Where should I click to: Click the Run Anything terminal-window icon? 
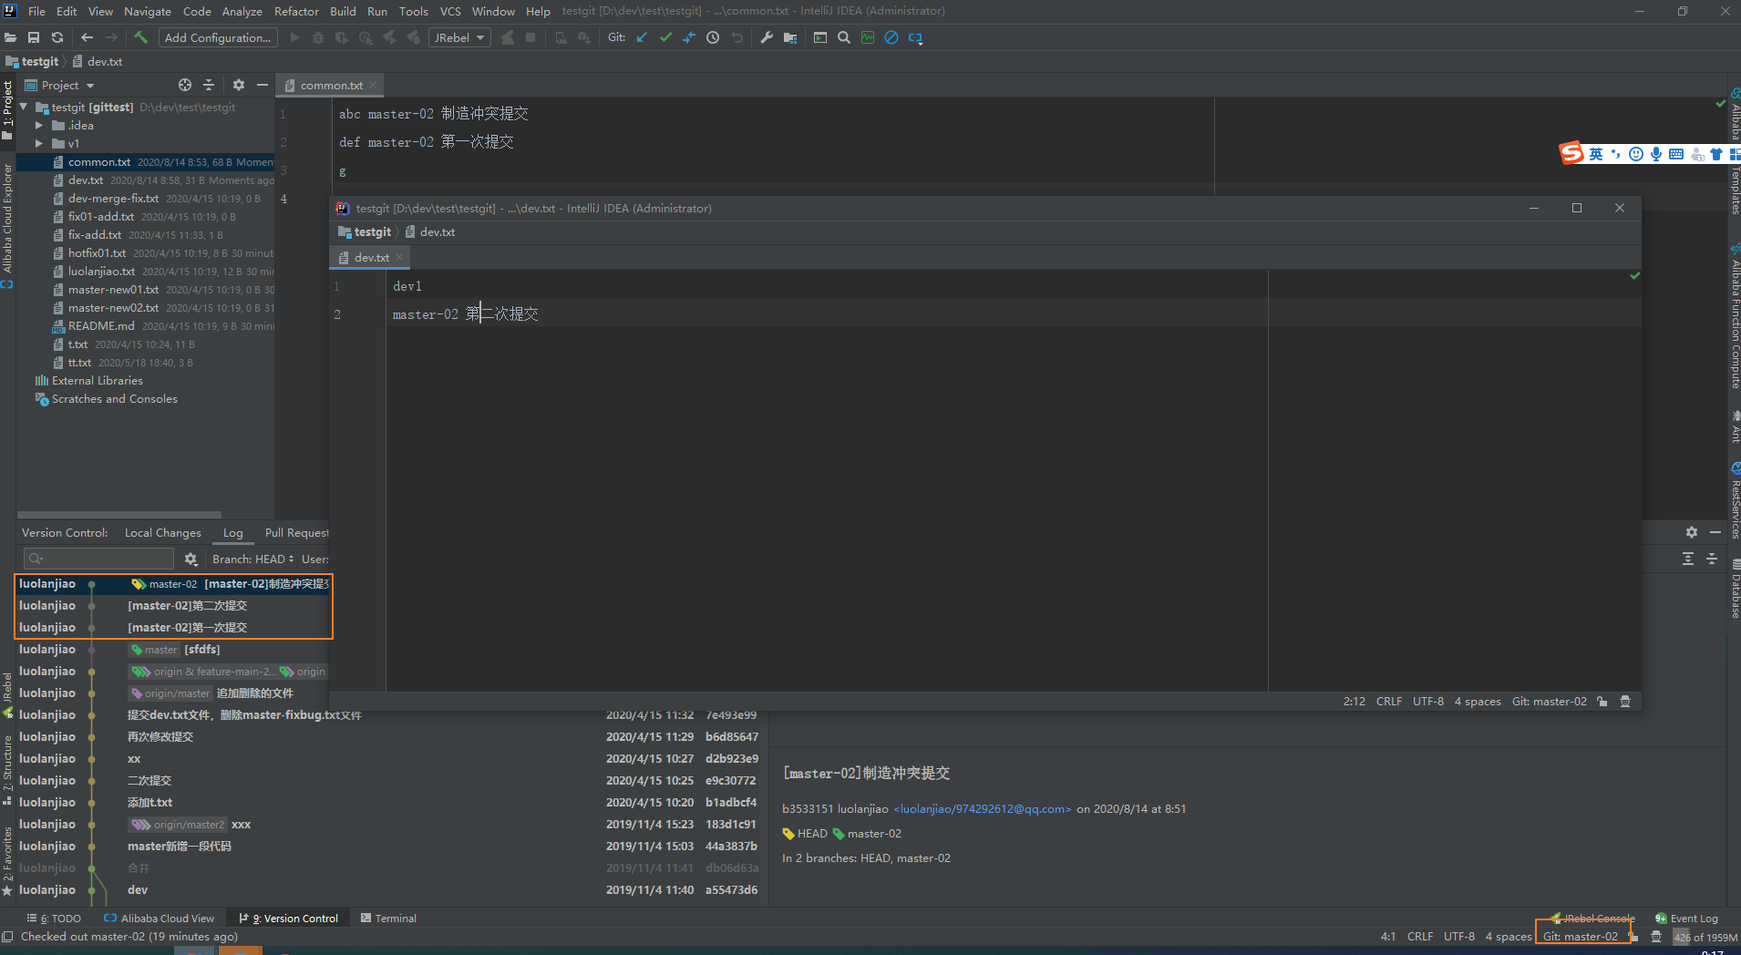[x=820, y=37]
